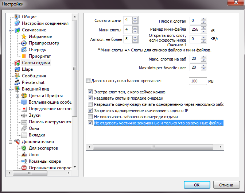245x193 pixels.
Task: Click the Слоты отдачи tree icon
Action: click(x=17, y=63)
